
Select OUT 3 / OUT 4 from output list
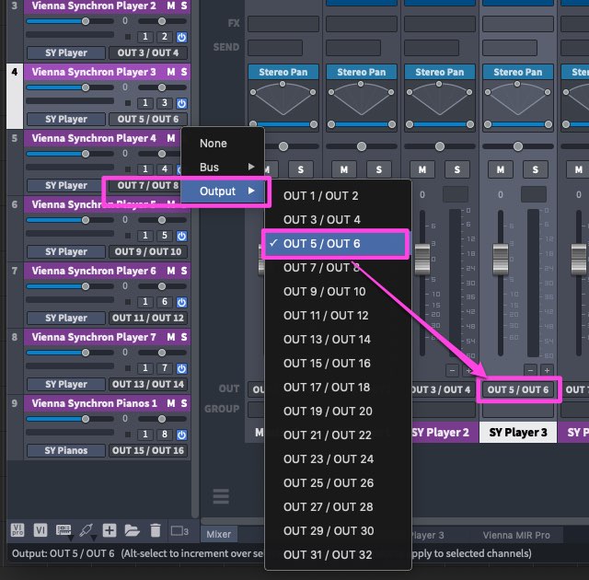338,220
